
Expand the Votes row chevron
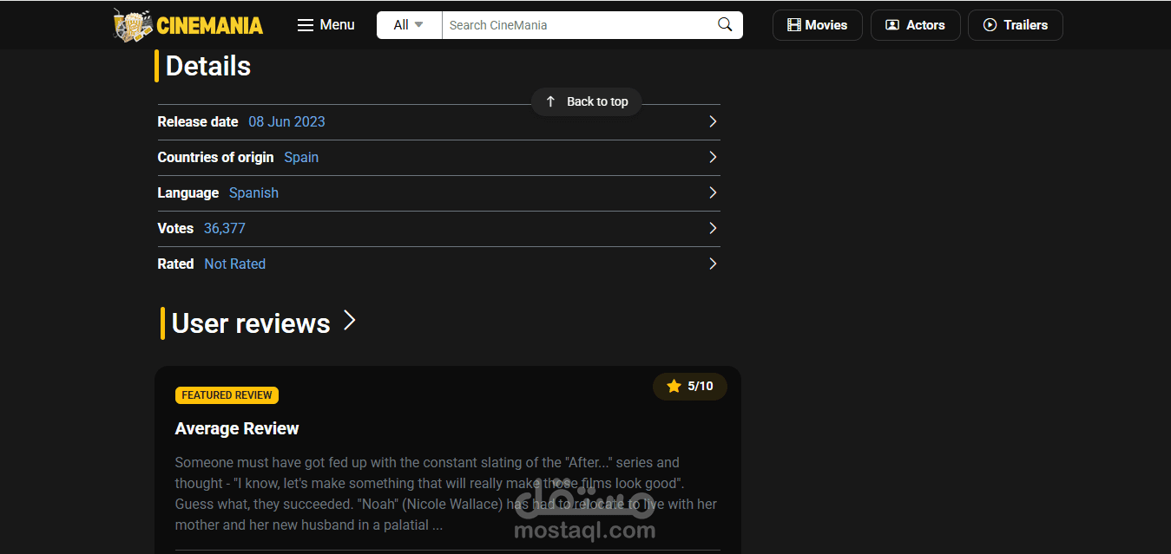pyautogui.click(x=713, y=228)
